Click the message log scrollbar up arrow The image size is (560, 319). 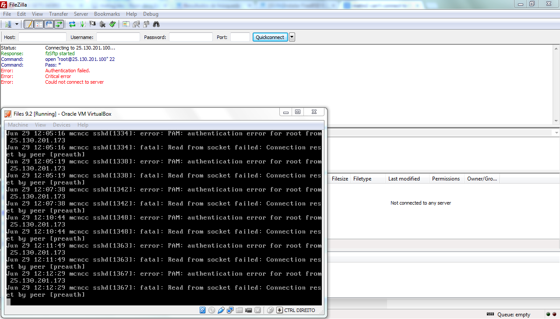(x=556, y=48)
